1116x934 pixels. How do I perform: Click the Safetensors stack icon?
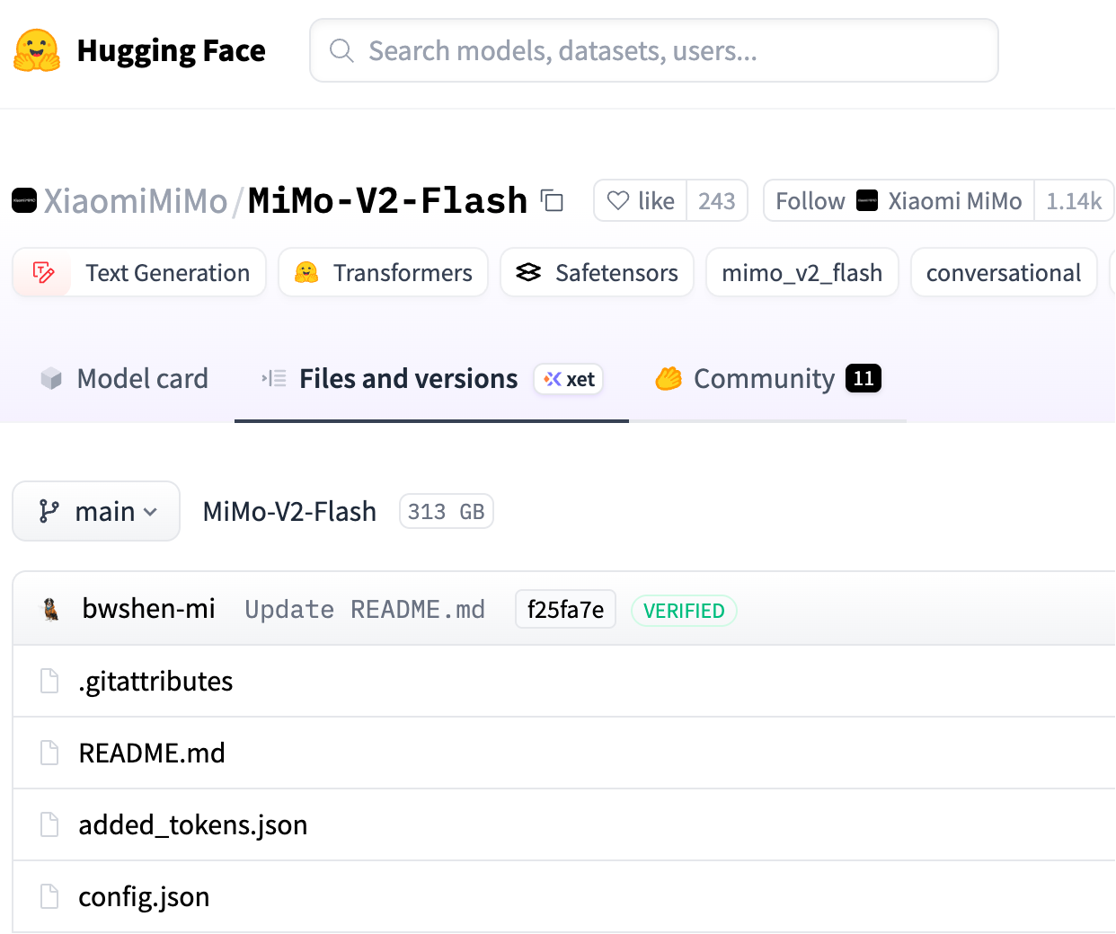(x=528, y=273)
